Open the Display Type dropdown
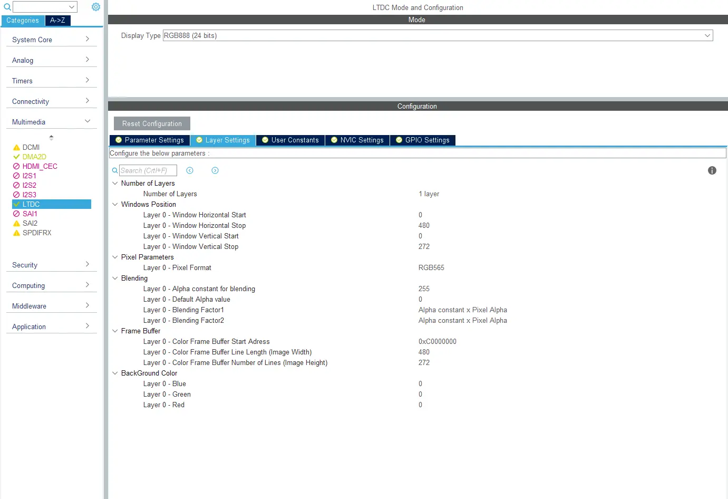728x499 pixels. [x=437, y=35]
